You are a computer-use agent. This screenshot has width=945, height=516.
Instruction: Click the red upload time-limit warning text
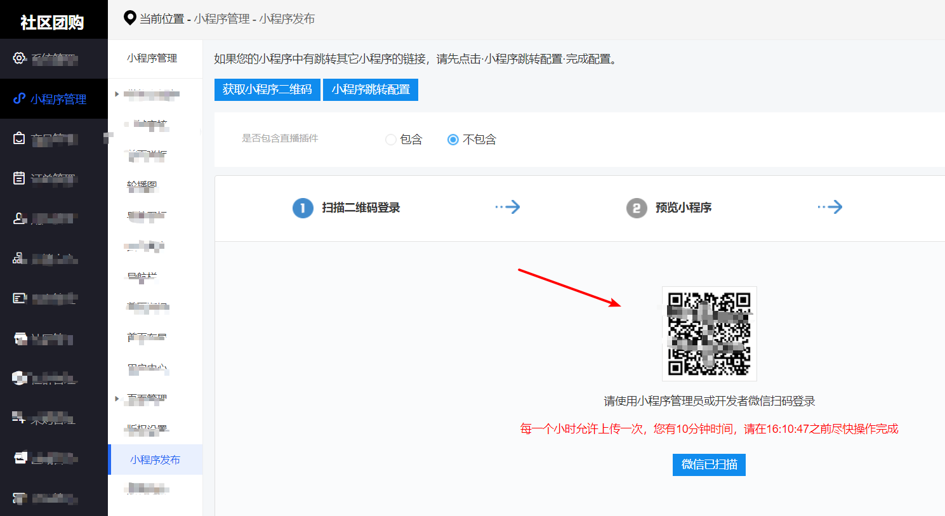(709, 429)
